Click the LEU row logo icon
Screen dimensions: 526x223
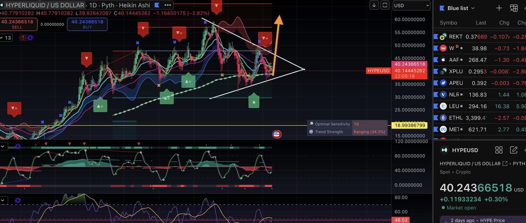pyautogui.click(x=443, y=106)
